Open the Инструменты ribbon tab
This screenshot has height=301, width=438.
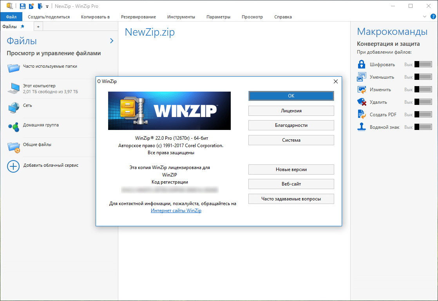coord(181,17)
